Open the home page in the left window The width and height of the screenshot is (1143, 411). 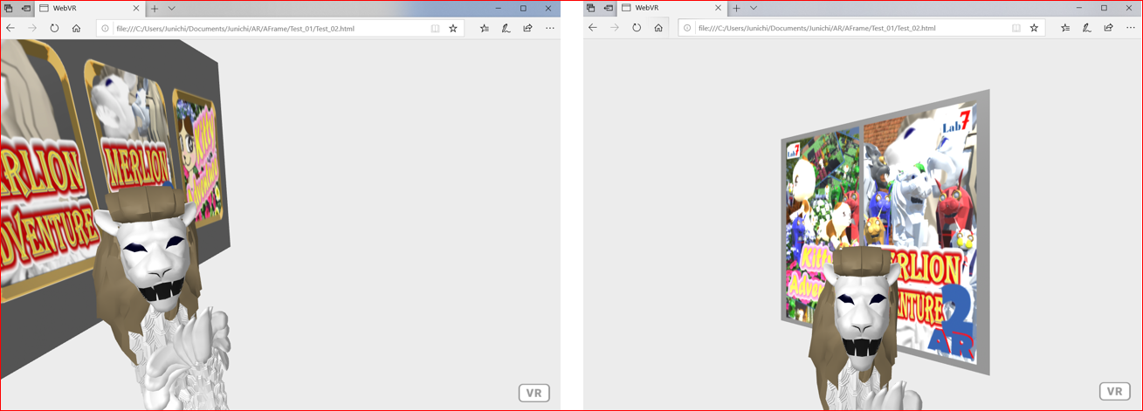76,28
